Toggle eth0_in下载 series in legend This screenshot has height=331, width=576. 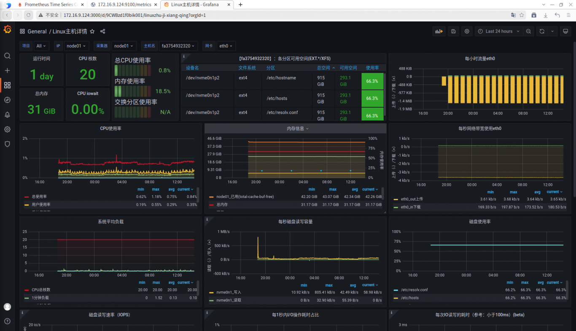(x=410, y=207)
